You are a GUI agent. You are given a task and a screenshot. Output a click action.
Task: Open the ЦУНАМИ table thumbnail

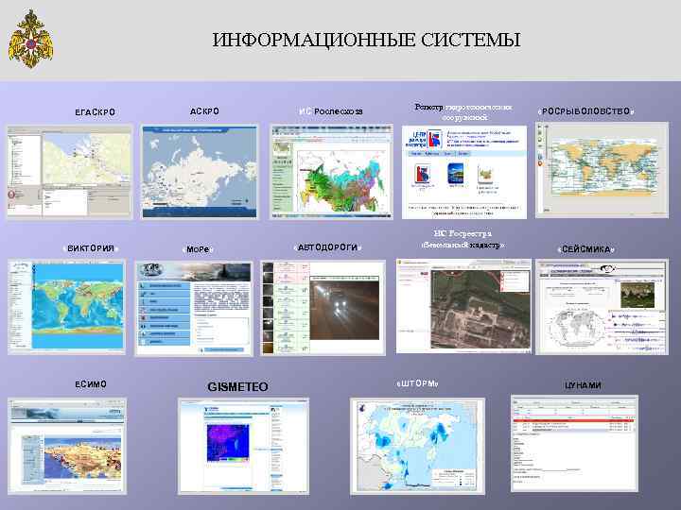[x=575, y=443]
